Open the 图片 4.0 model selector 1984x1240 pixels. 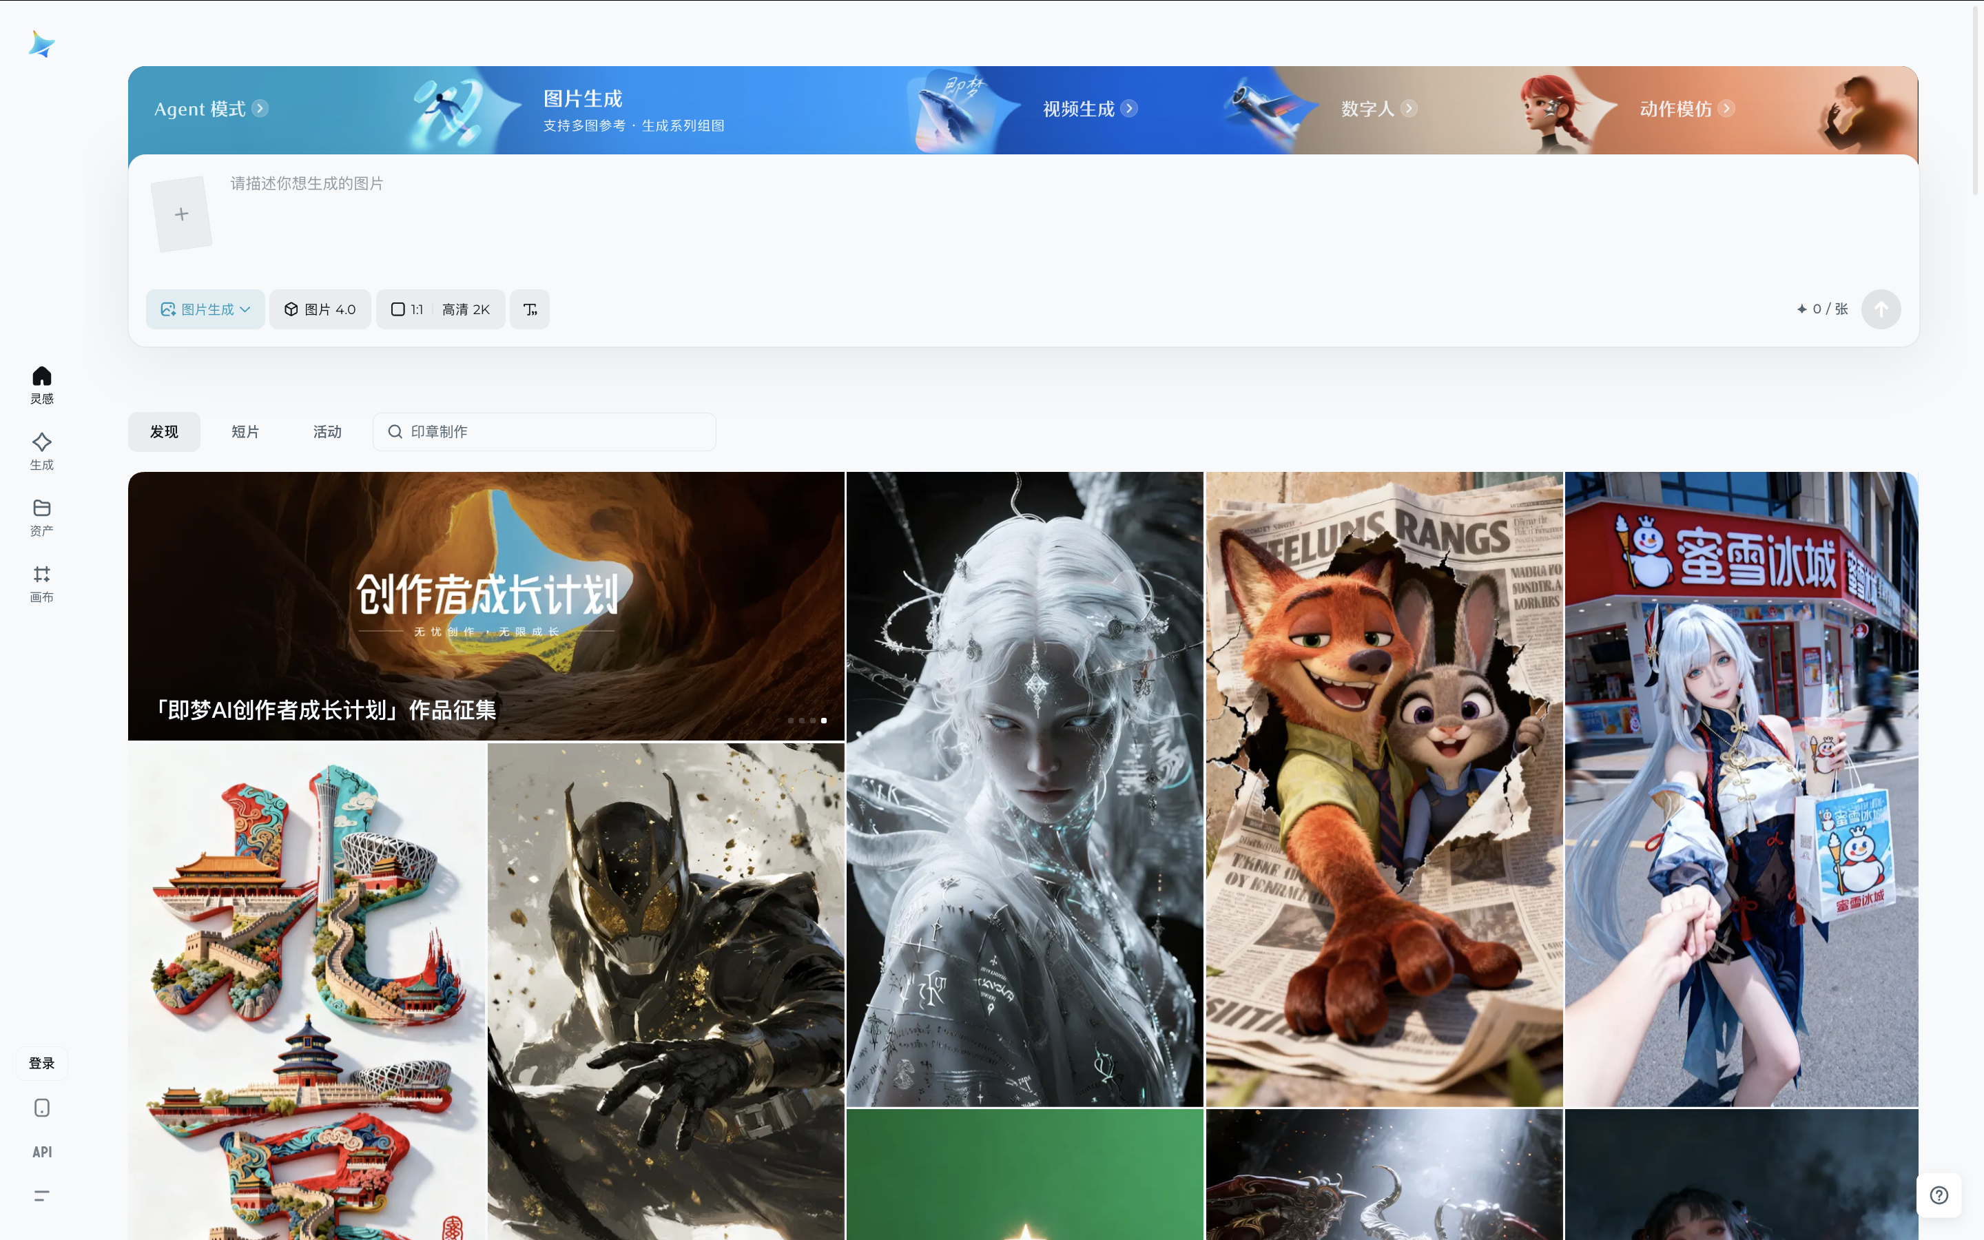[x=320, y=309]
